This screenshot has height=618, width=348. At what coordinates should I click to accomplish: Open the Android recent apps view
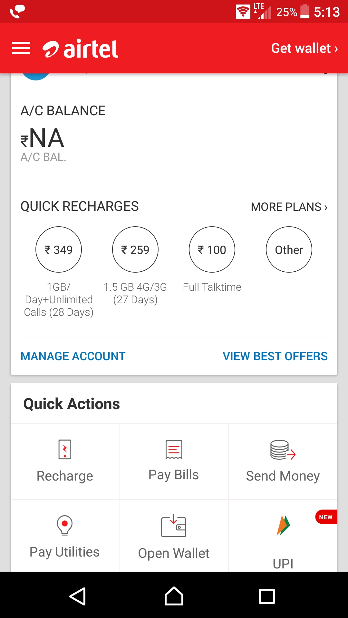coord(267,596)
